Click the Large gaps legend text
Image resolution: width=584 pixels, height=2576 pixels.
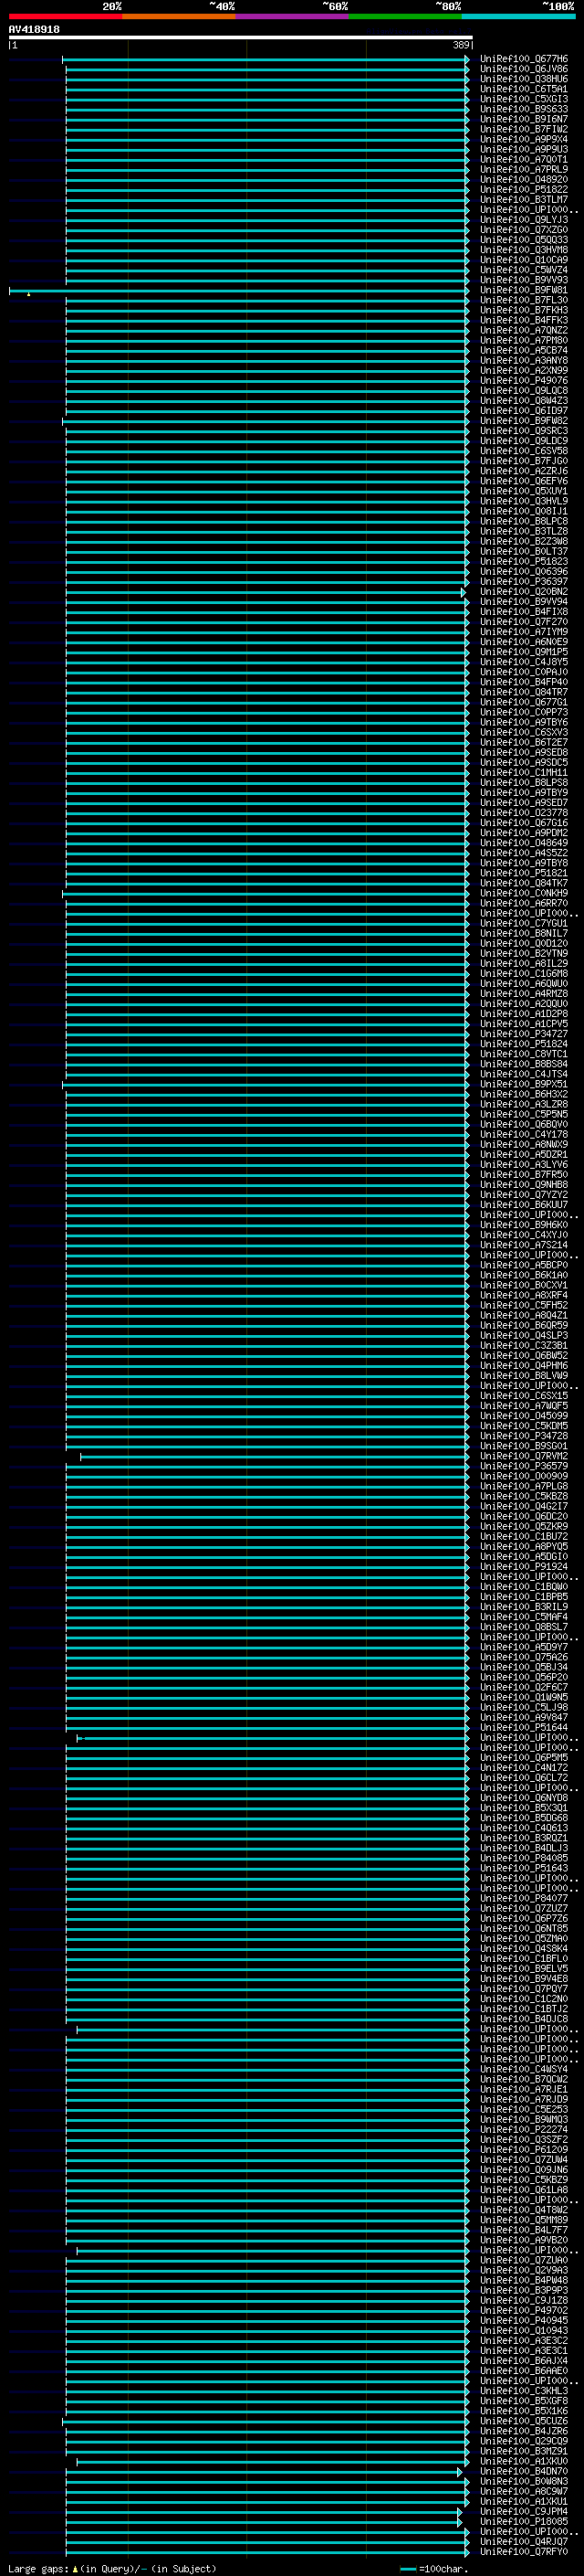pyautogui.click(x=110, y=2568)
